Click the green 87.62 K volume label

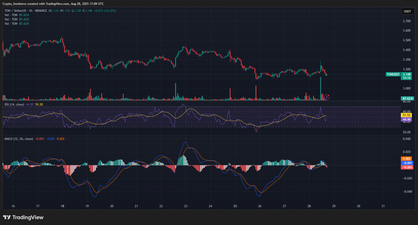[407, 98]
